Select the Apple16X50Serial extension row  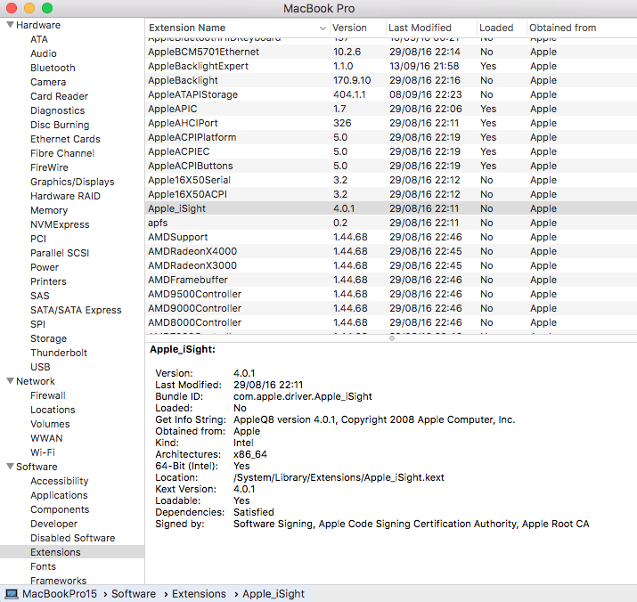(391, 180)
